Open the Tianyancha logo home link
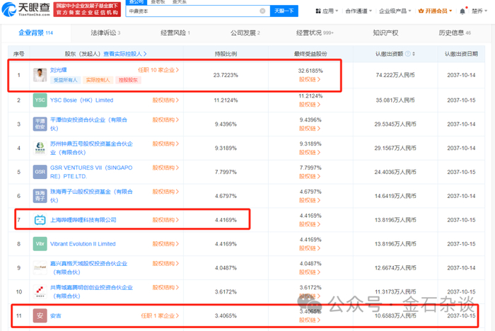495x331 pixels. point(26,9)
